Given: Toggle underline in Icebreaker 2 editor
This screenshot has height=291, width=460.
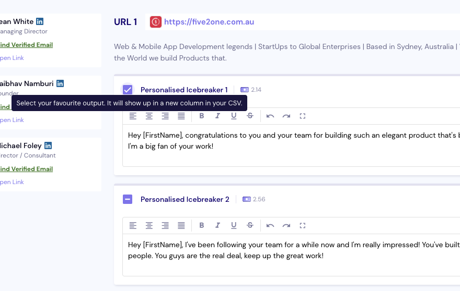Looking at the screenshot, I should pos(234,225).
